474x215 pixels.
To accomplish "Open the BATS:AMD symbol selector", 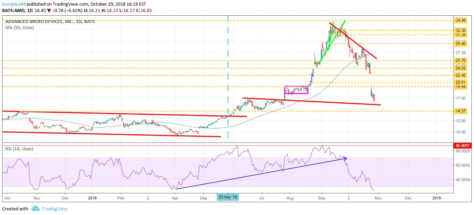I will pos(13,10).
